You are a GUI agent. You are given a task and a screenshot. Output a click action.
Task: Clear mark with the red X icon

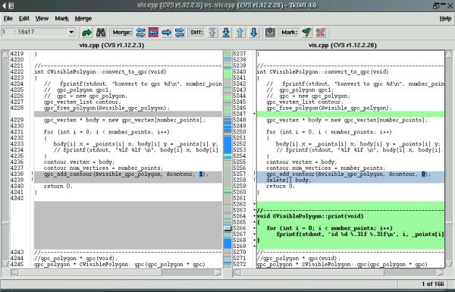(320, 32)
